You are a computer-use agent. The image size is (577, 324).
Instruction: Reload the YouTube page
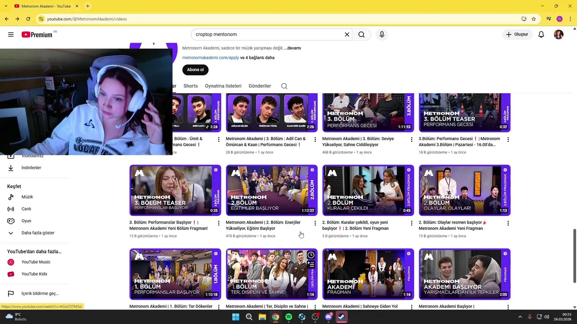pyautogui.click(x=28, y=19)
